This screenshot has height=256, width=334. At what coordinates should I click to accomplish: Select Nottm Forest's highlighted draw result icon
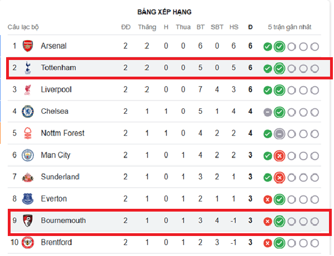(x=279, y=134)
